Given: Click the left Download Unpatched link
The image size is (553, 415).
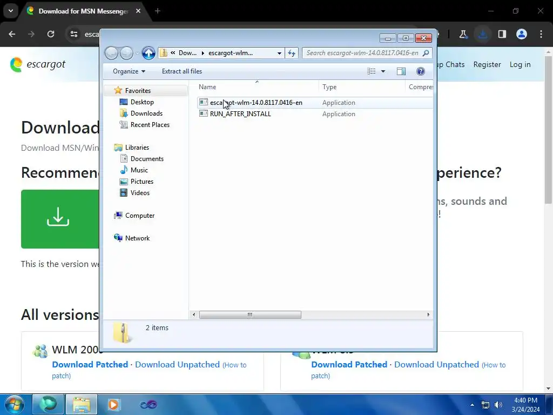Looking at the screenshot, I should (177, 365).
